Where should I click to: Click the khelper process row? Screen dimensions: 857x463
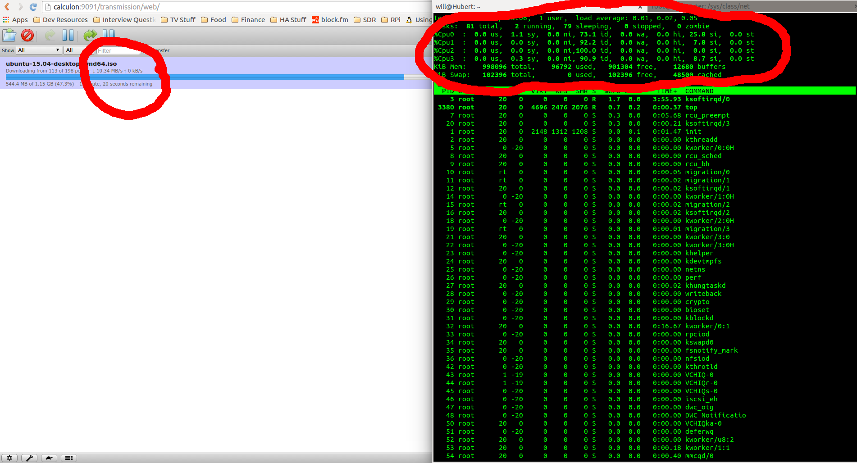(x=644, y=253)
